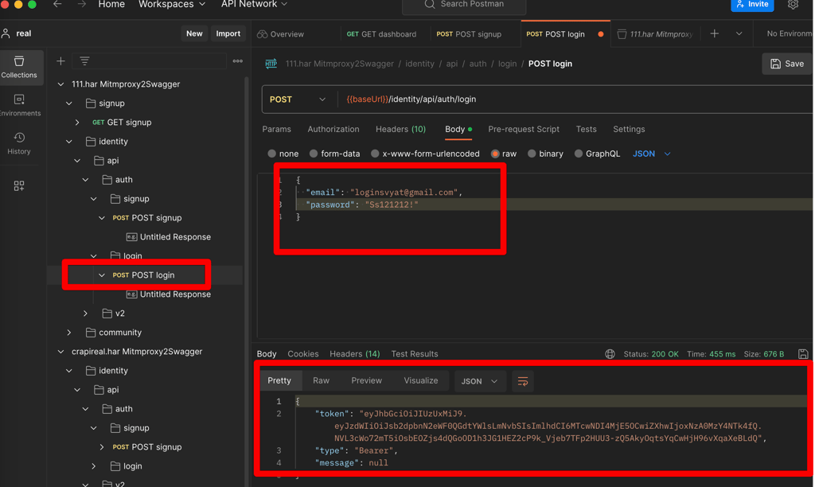Switch response view to Preview
The width and height of the screenshot is (815, 487).
(366, 381)
